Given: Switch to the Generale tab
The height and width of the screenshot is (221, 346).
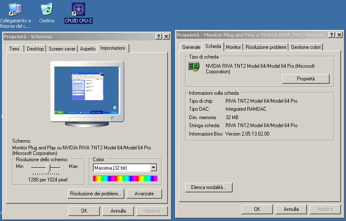Looking at the screenshot, I should [191, 47].
